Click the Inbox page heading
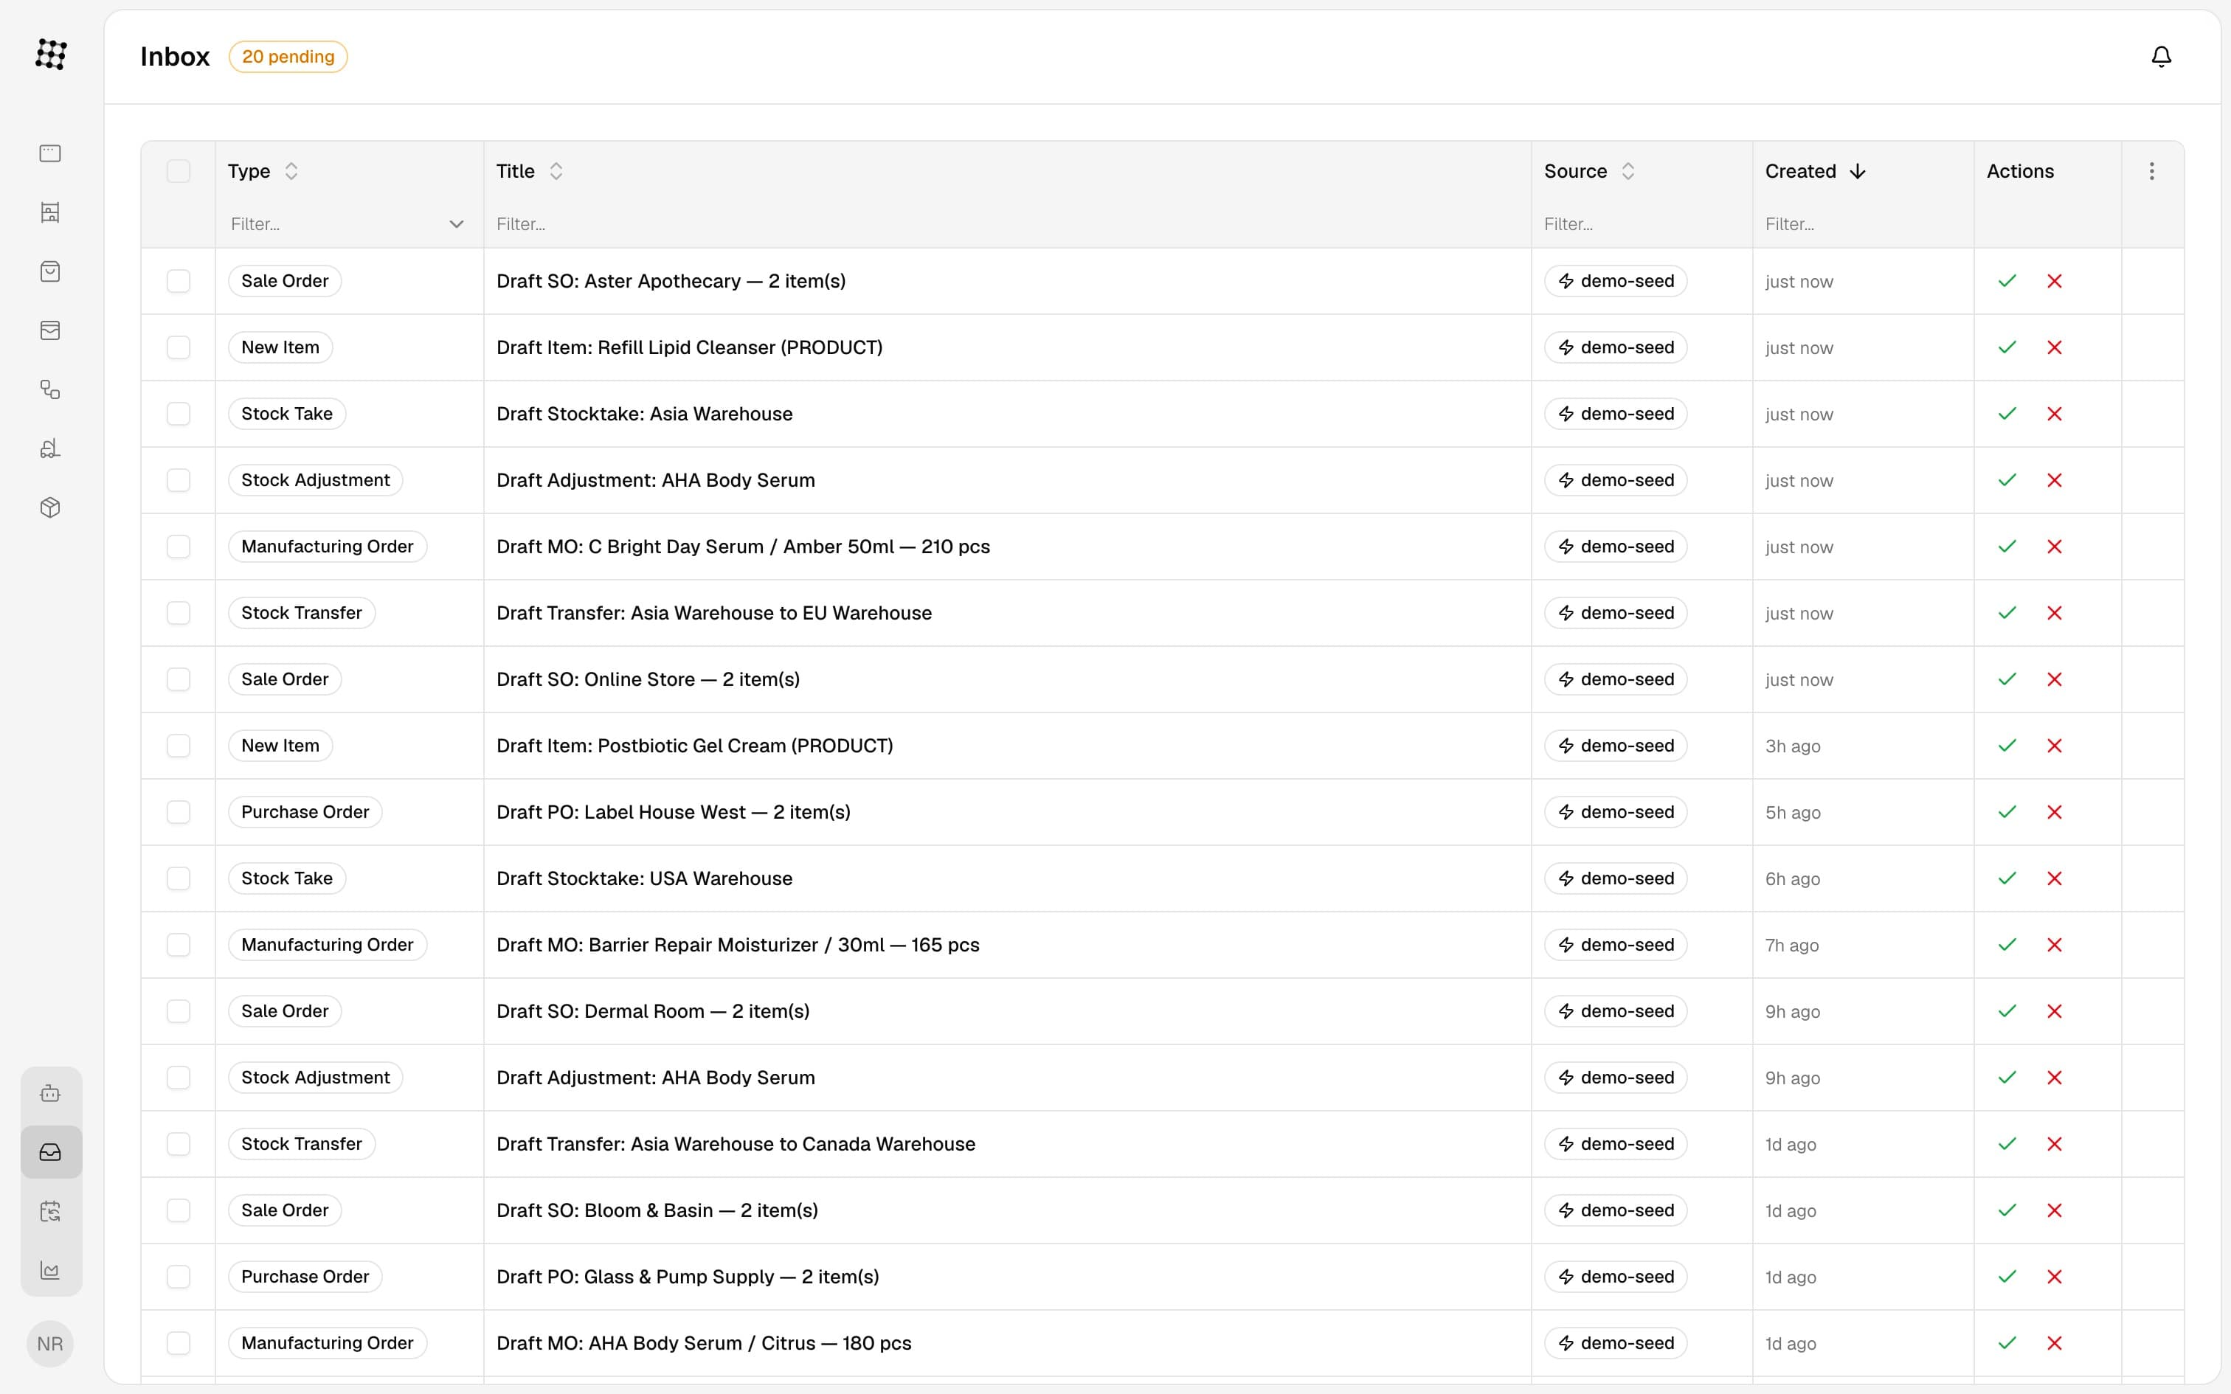The height and width of the screenshot is (1394, 2231). coord(175,58)
